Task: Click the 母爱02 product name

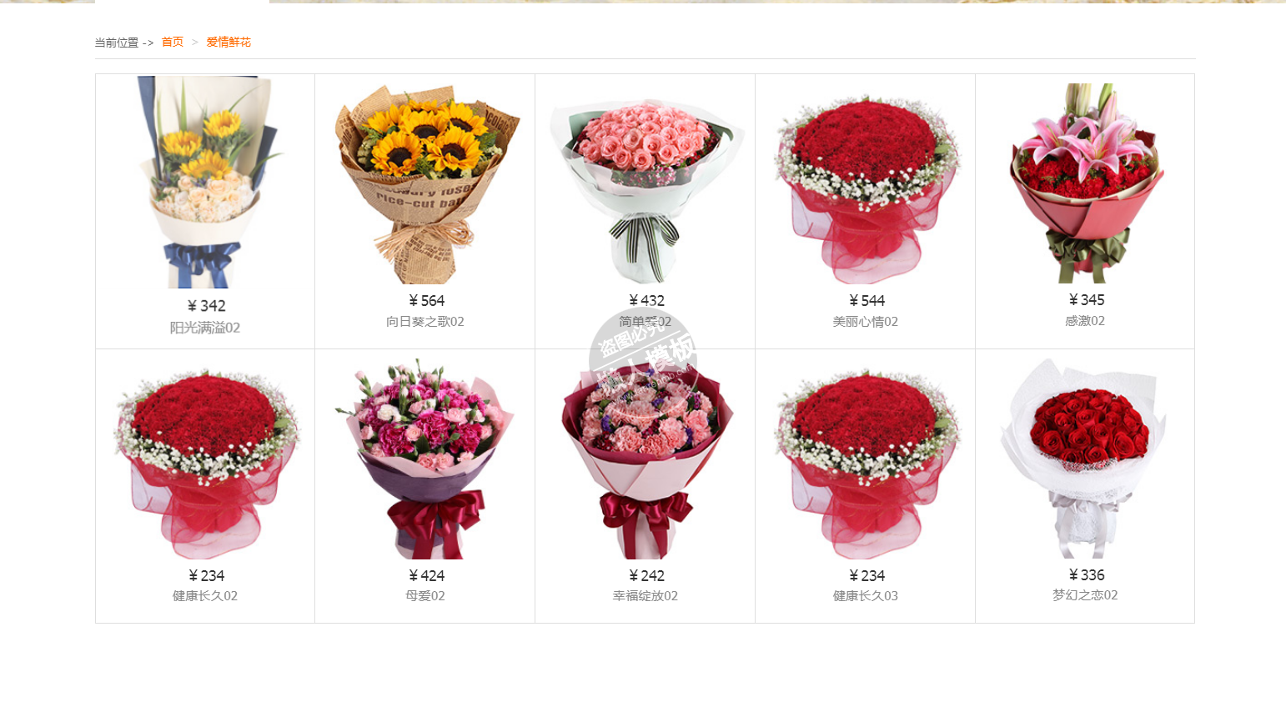Action: [x=425, y=595]
